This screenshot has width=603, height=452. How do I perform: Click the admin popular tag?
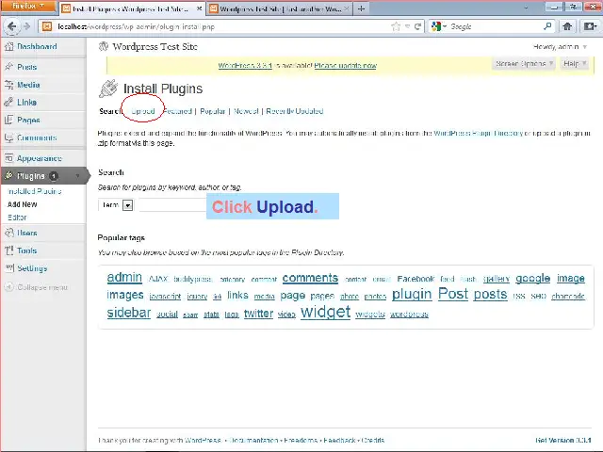pos(124,278)
